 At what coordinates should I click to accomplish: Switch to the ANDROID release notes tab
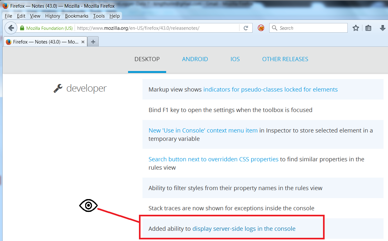point(195,59)
